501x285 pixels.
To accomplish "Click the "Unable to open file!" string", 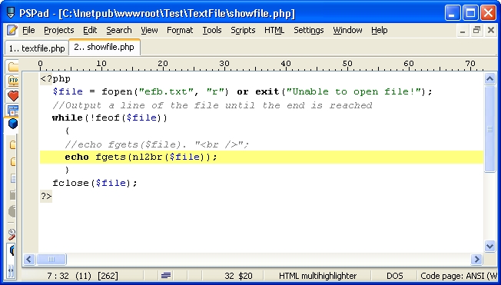I will (353, 91).
